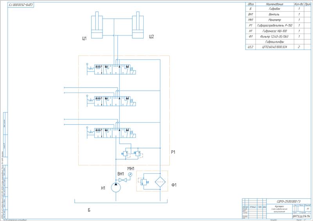Click the 'Манометр' table cell
This screenshot has height=221, width=313.
coord(275,20)
